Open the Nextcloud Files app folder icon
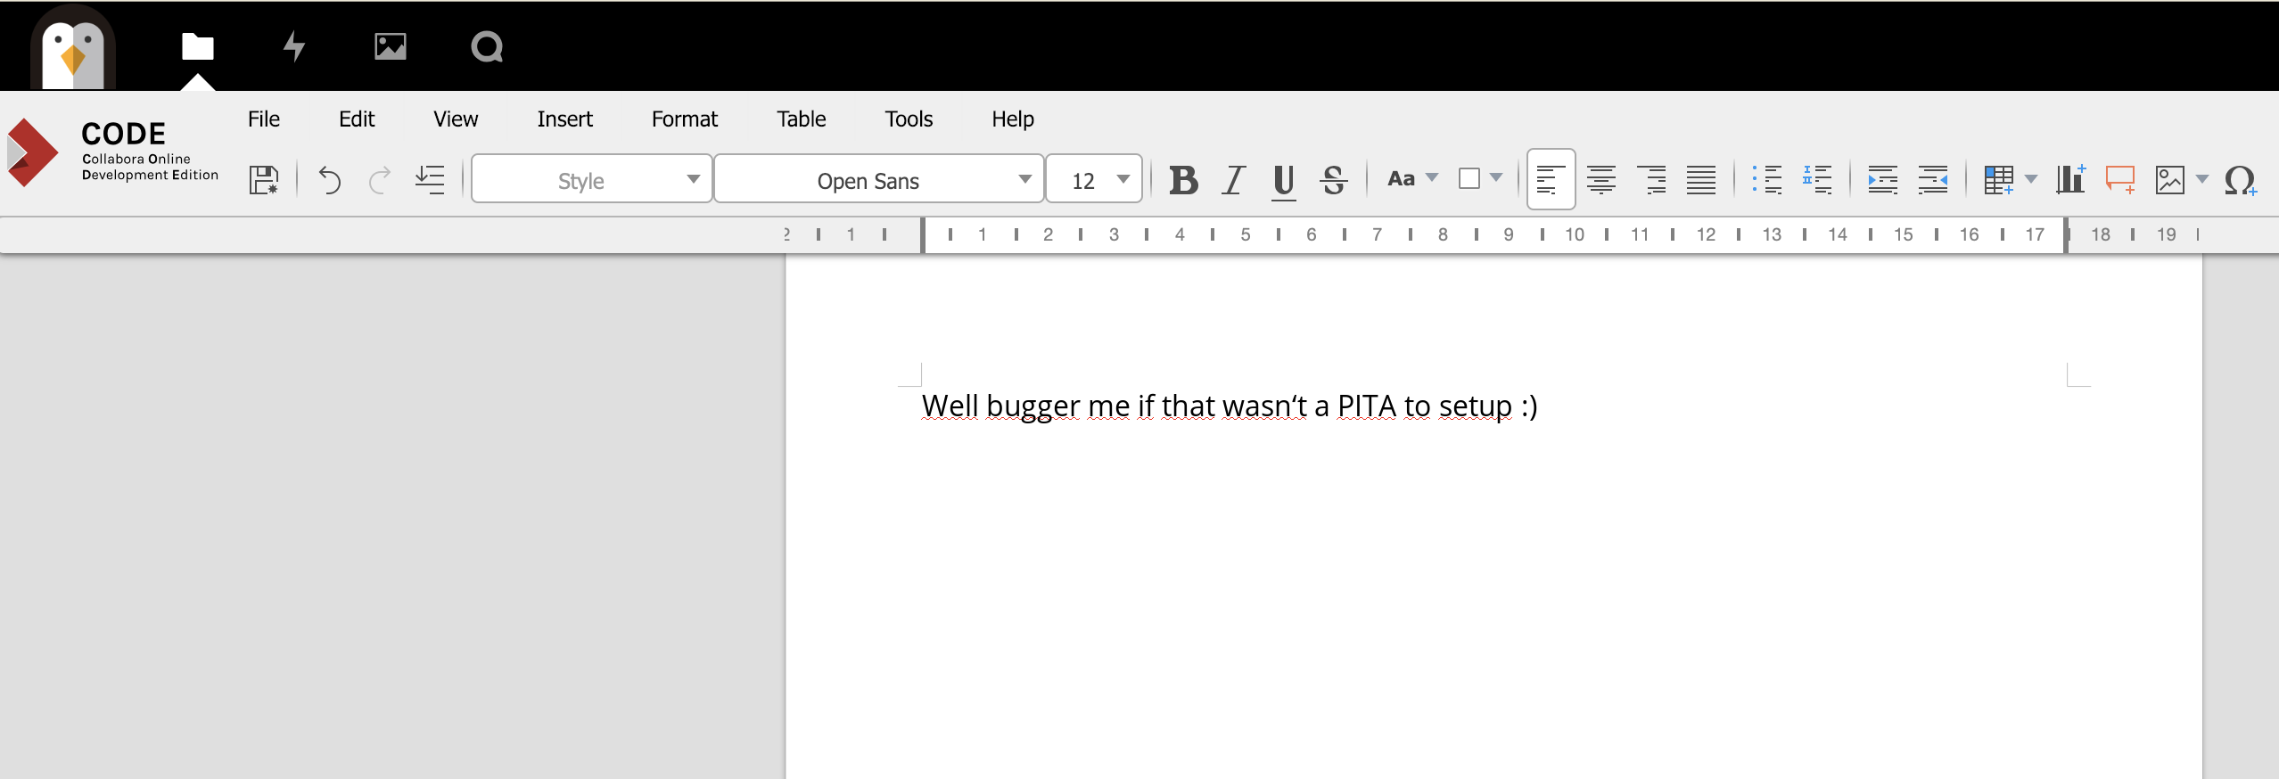Screen dimensions: 2279x779 197,46
